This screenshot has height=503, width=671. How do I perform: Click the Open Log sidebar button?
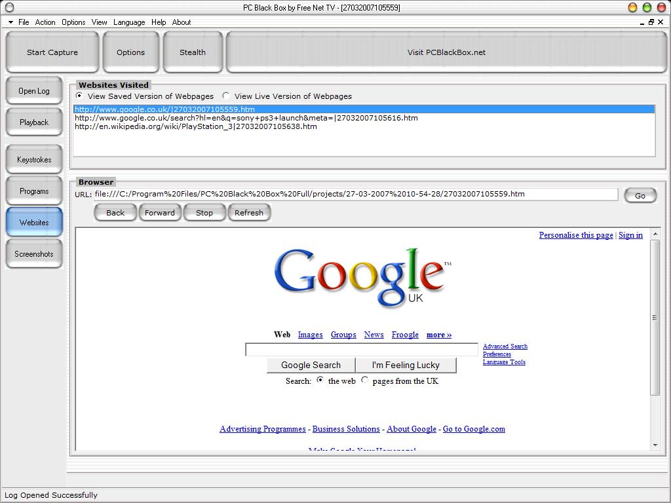(x=34, y=90)
